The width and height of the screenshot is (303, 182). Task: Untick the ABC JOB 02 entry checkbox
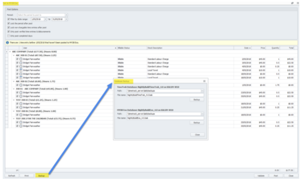tap(17, 85)
